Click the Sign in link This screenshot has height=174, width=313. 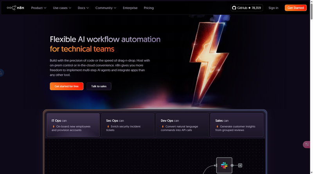tap(273, 8)
